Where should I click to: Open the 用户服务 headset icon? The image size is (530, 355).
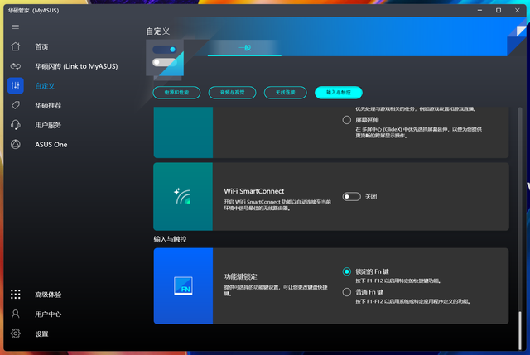point(16,125)
